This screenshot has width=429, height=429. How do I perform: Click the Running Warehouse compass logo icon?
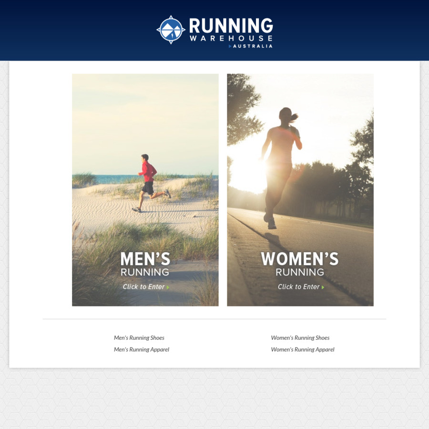171,30
